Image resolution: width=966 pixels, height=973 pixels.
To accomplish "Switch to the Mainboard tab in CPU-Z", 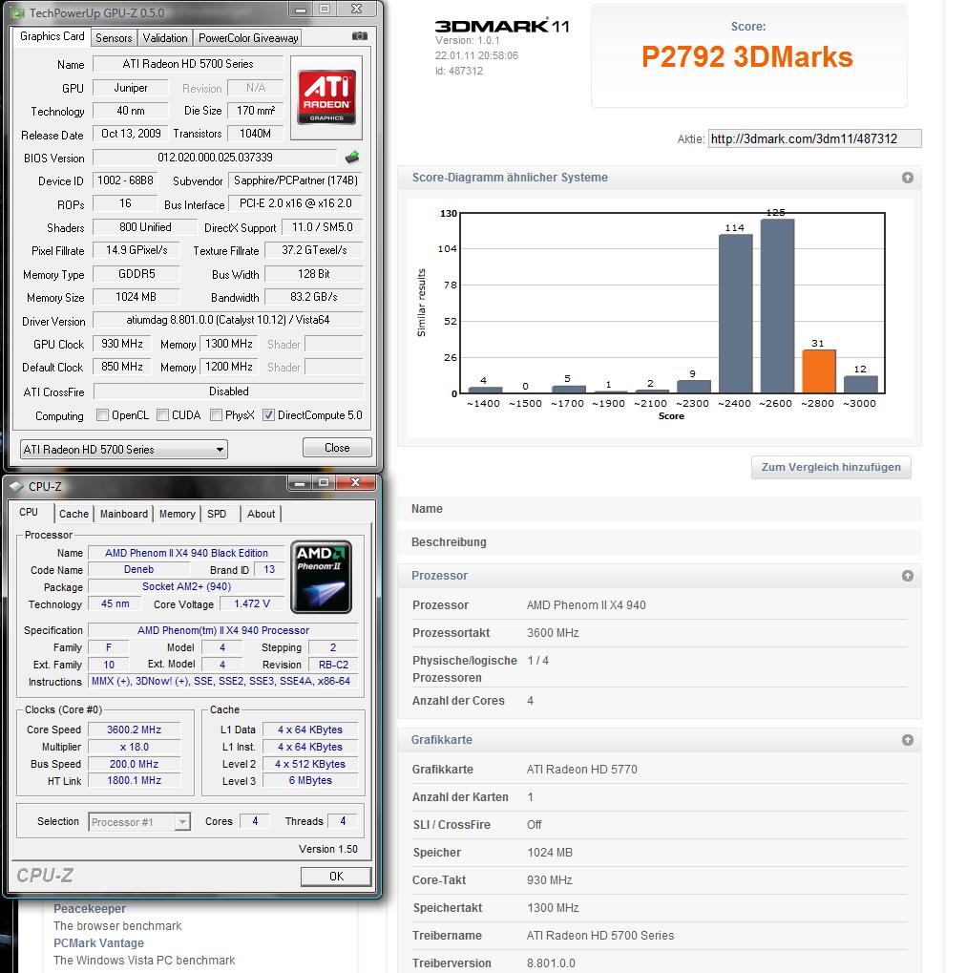I will click(x=124, y=514).
